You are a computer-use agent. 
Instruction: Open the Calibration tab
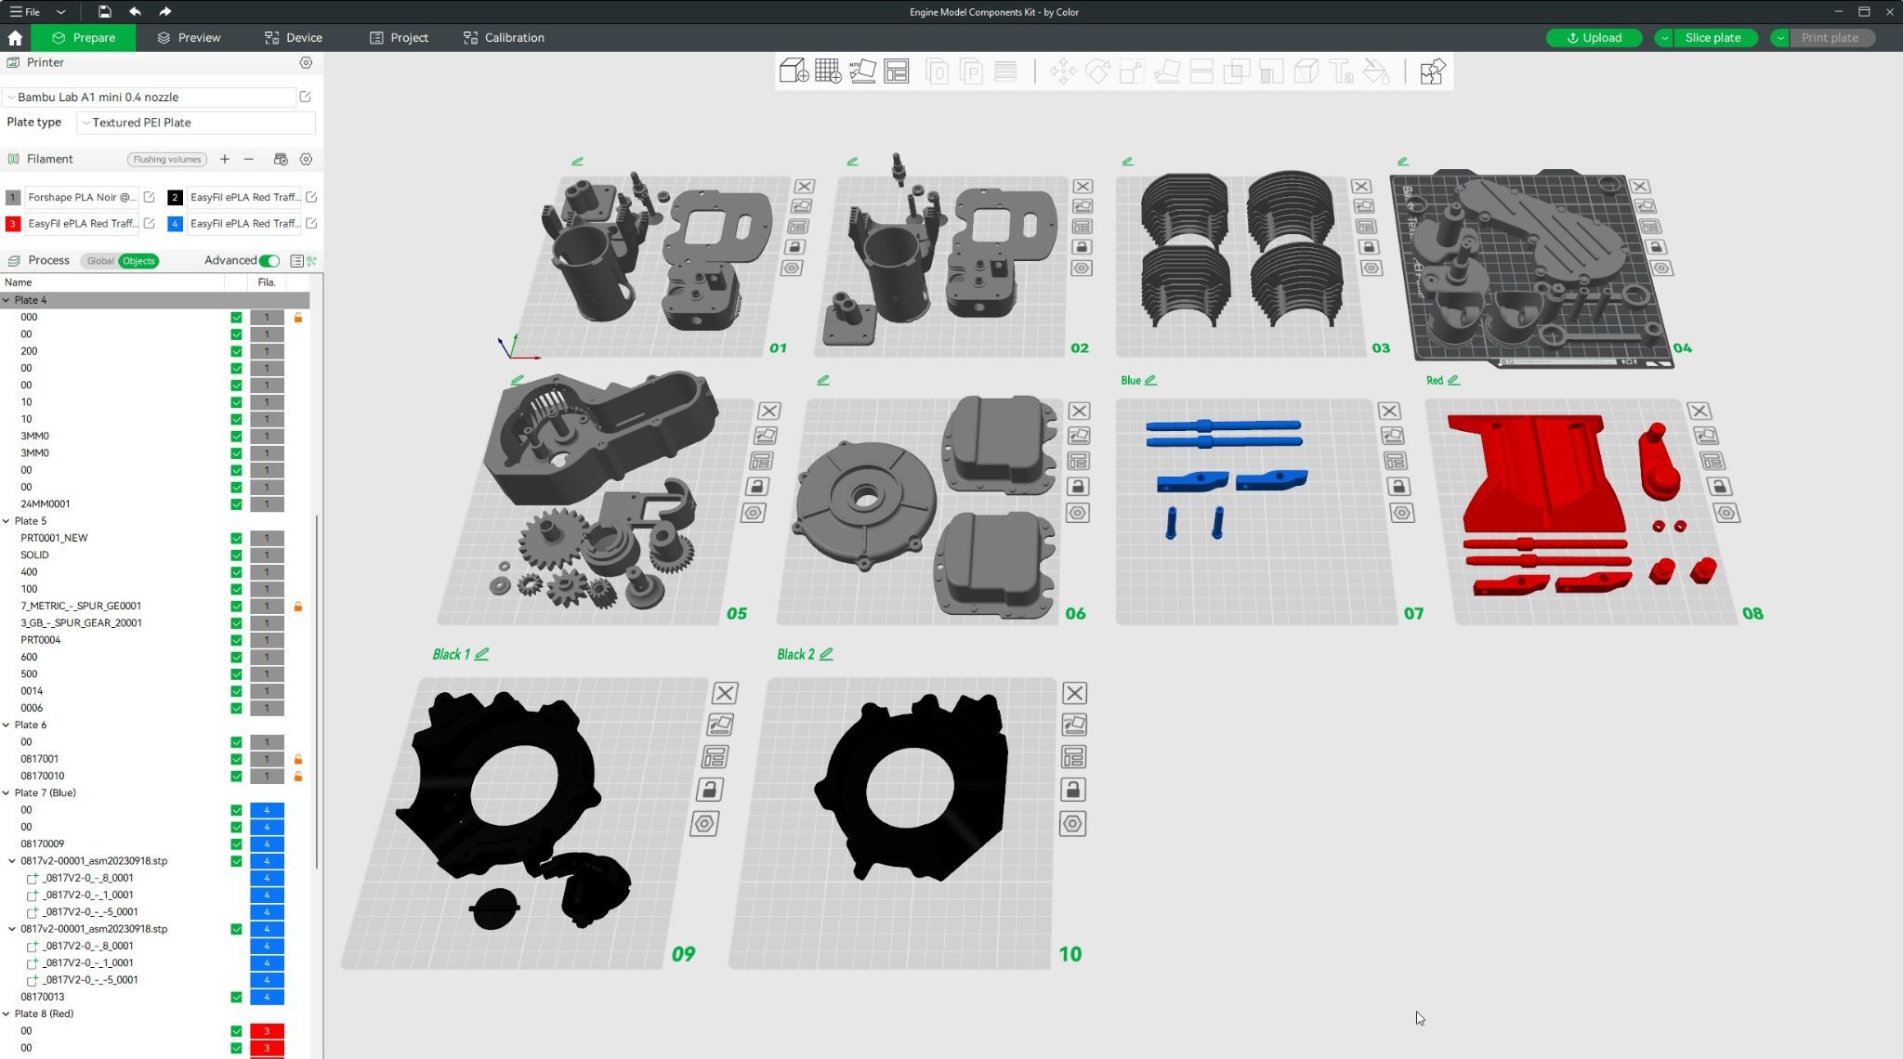[x=504, y=38]
